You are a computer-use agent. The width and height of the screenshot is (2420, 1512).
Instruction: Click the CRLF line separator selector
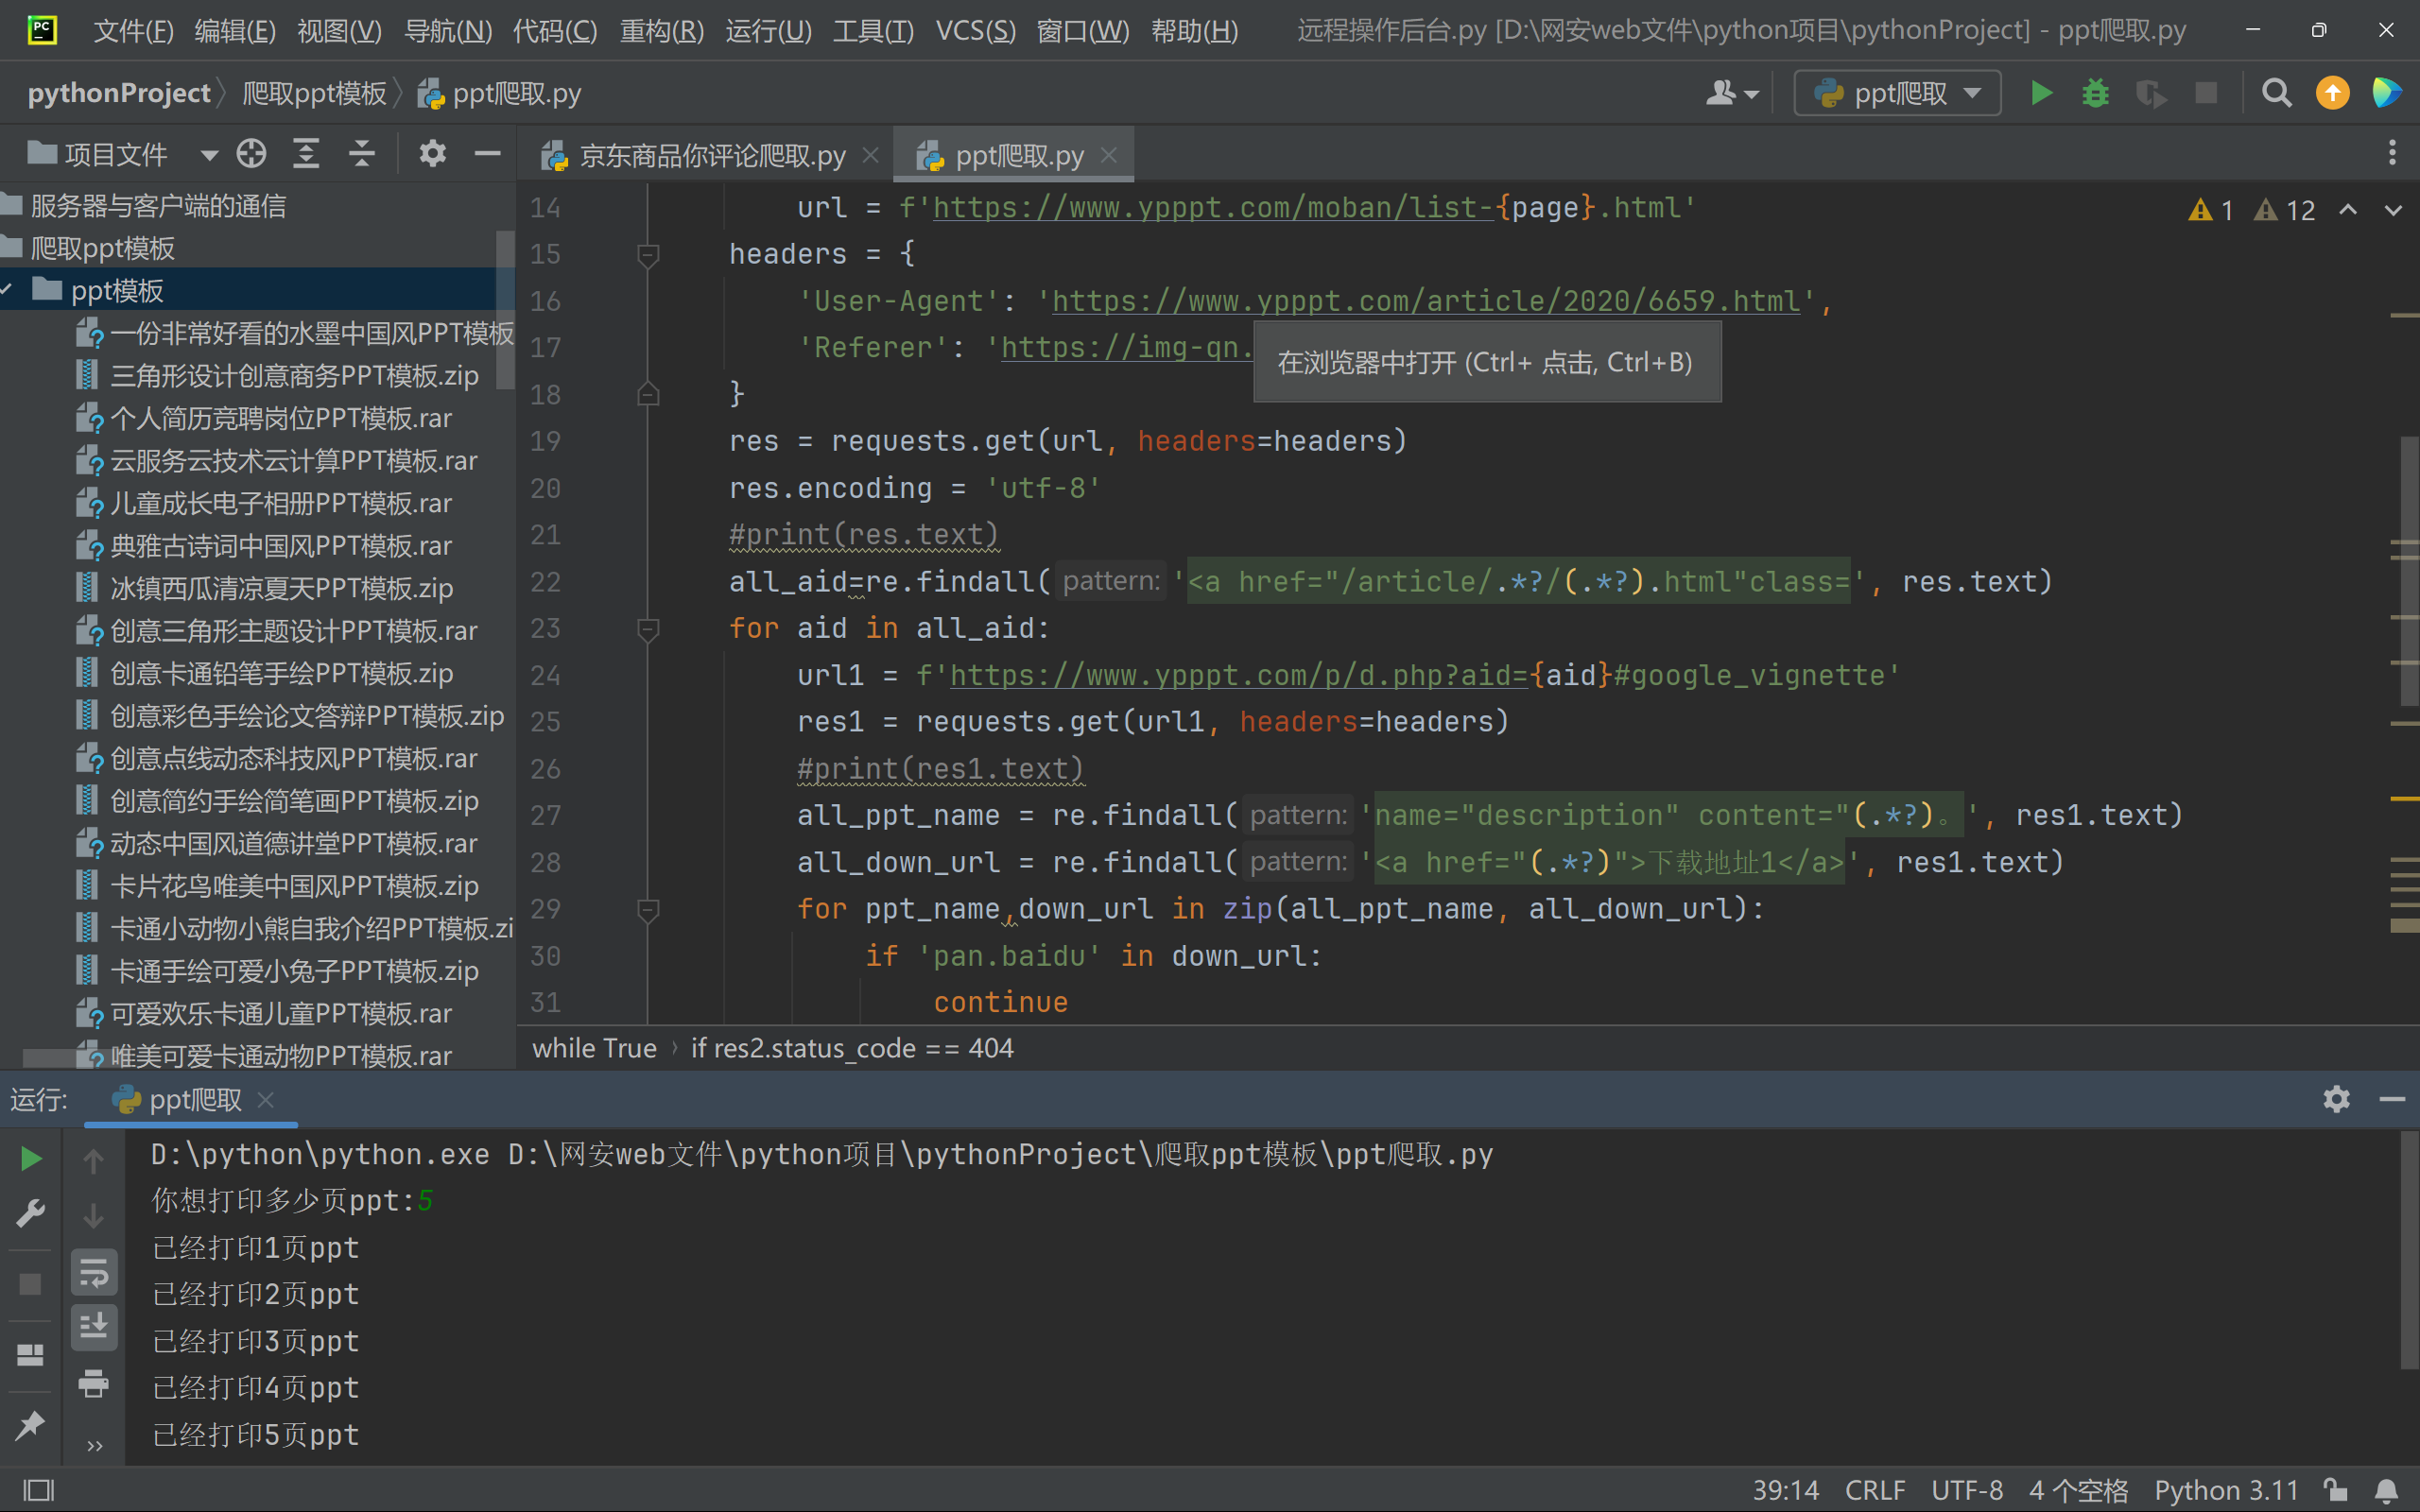[x=1874, y=1490]
